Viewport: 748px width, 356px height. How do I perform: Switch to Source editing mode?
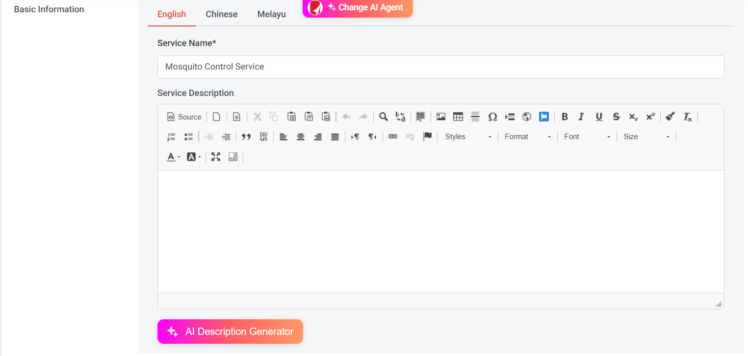tap(184, 117)
